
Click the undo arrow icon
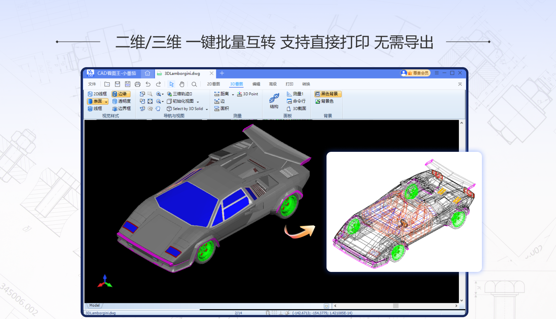(148, 84)
